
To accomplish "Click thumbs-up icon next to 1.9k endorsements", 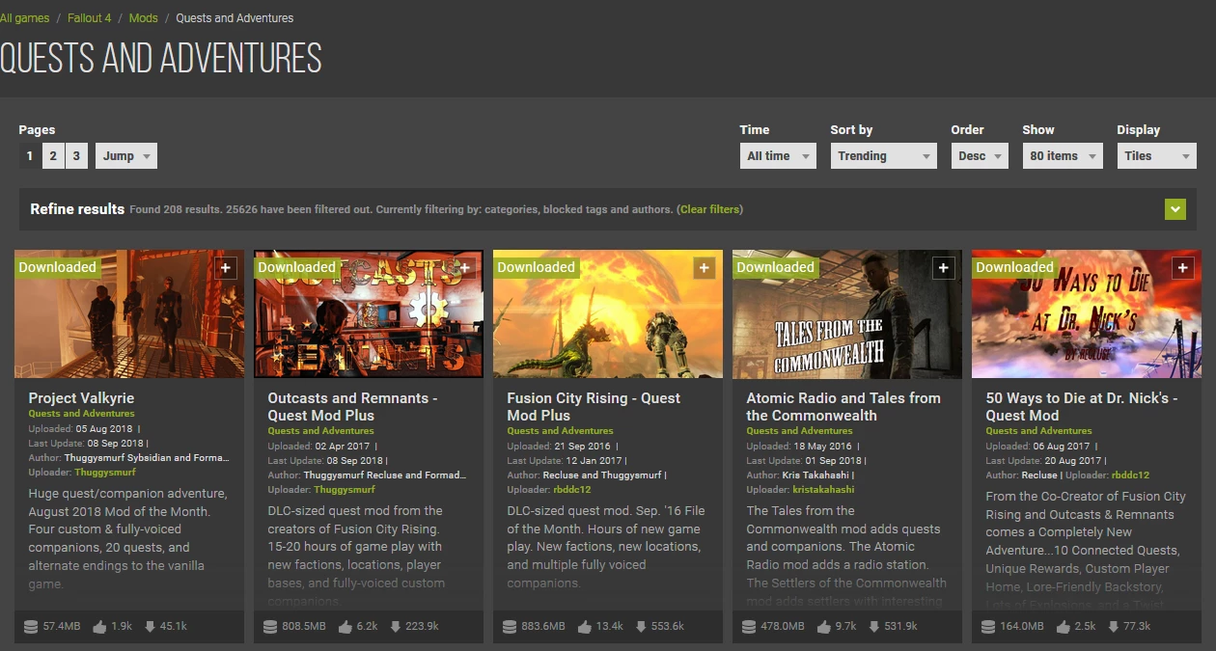I will coord(99,627).
